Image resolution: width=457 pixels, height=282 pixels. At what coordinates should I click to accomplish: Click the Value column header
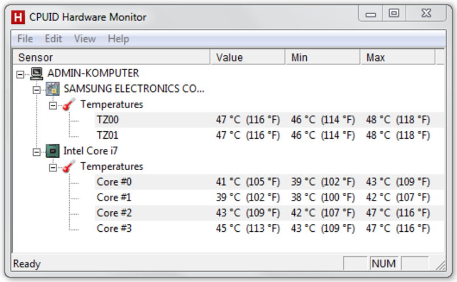pos(247,57)
